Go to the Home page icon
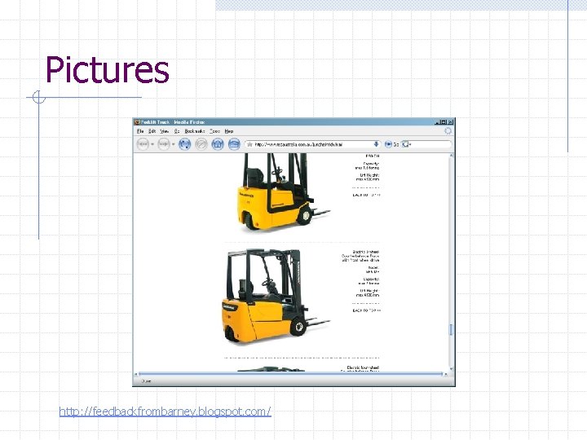This screenshot has width=587, height=440. point(218,144)
